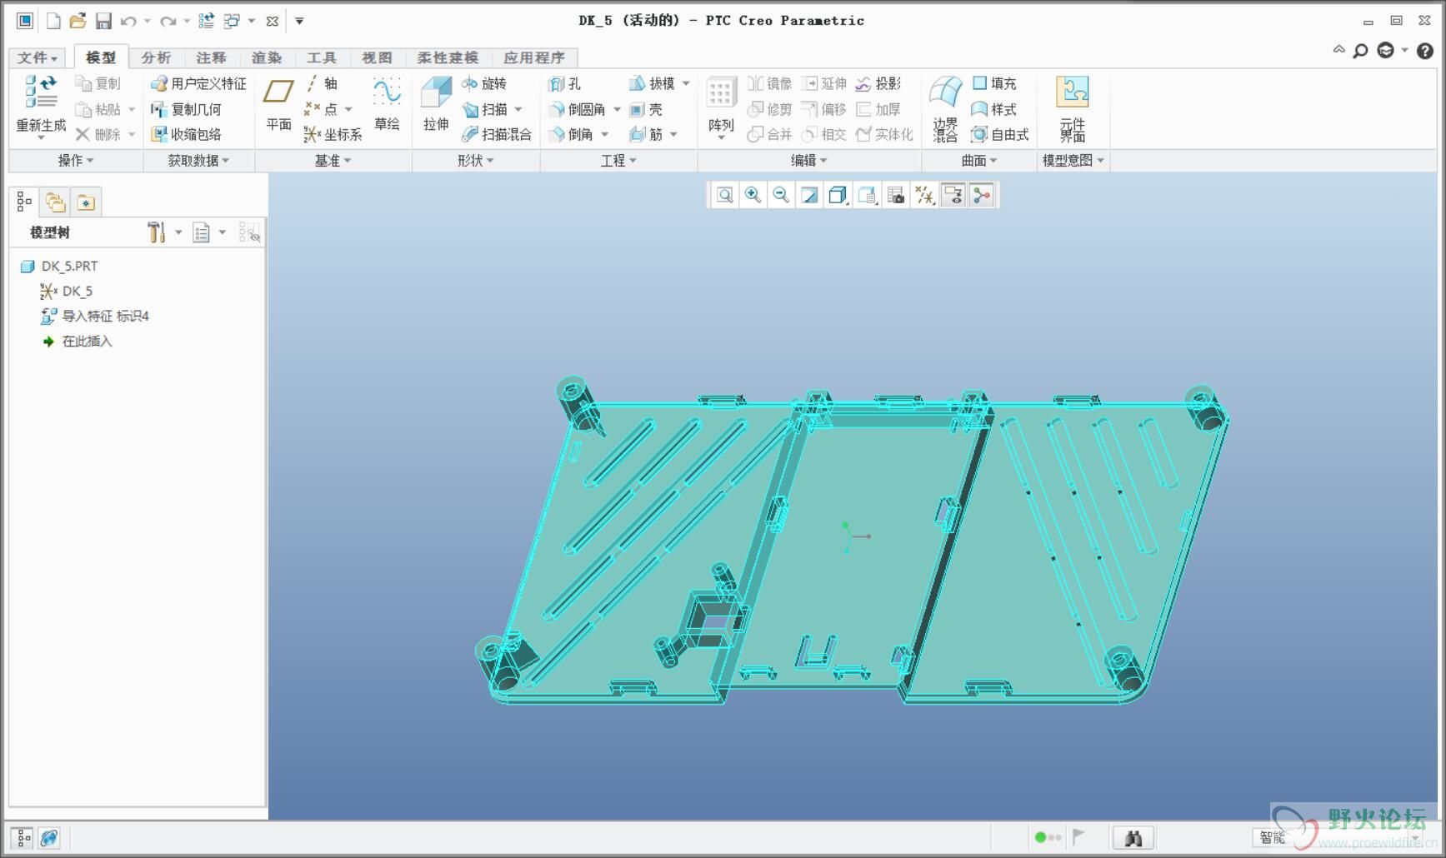Expand the Datum (基准) group dropdown

(x=333, y=160)
